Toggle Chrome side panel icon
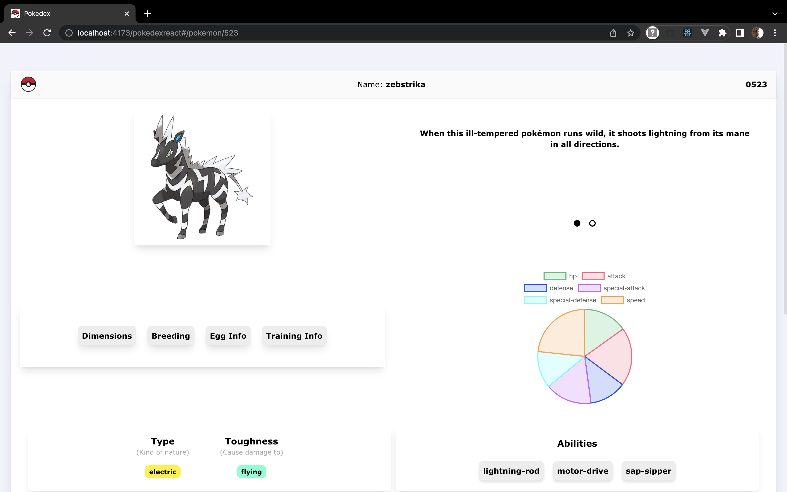The width and height of the screenshot is (787, 492). [x=740, y=33]
